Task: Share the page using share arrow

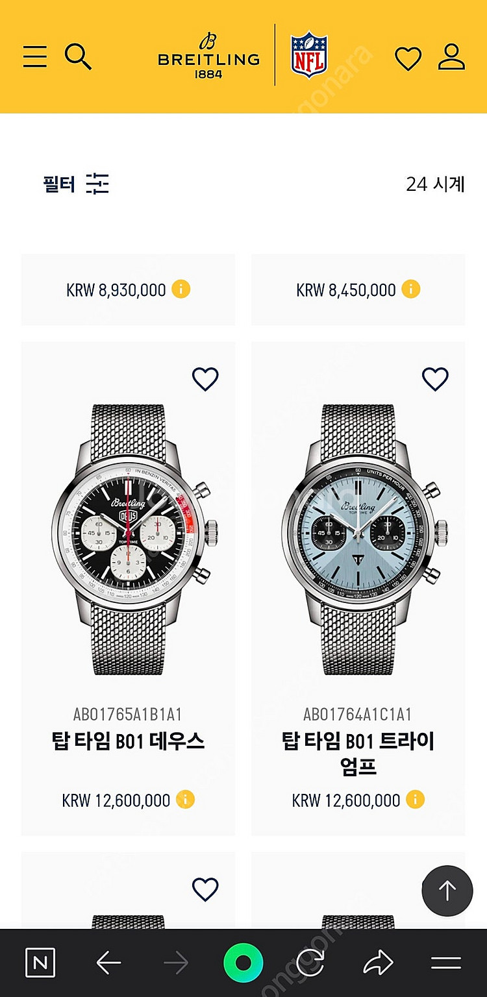Action: pyautogui.click(x=378, y=963)
